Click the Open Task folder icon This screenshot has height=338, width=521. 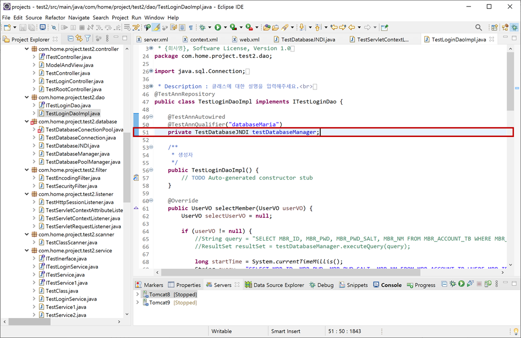(276, 27)
